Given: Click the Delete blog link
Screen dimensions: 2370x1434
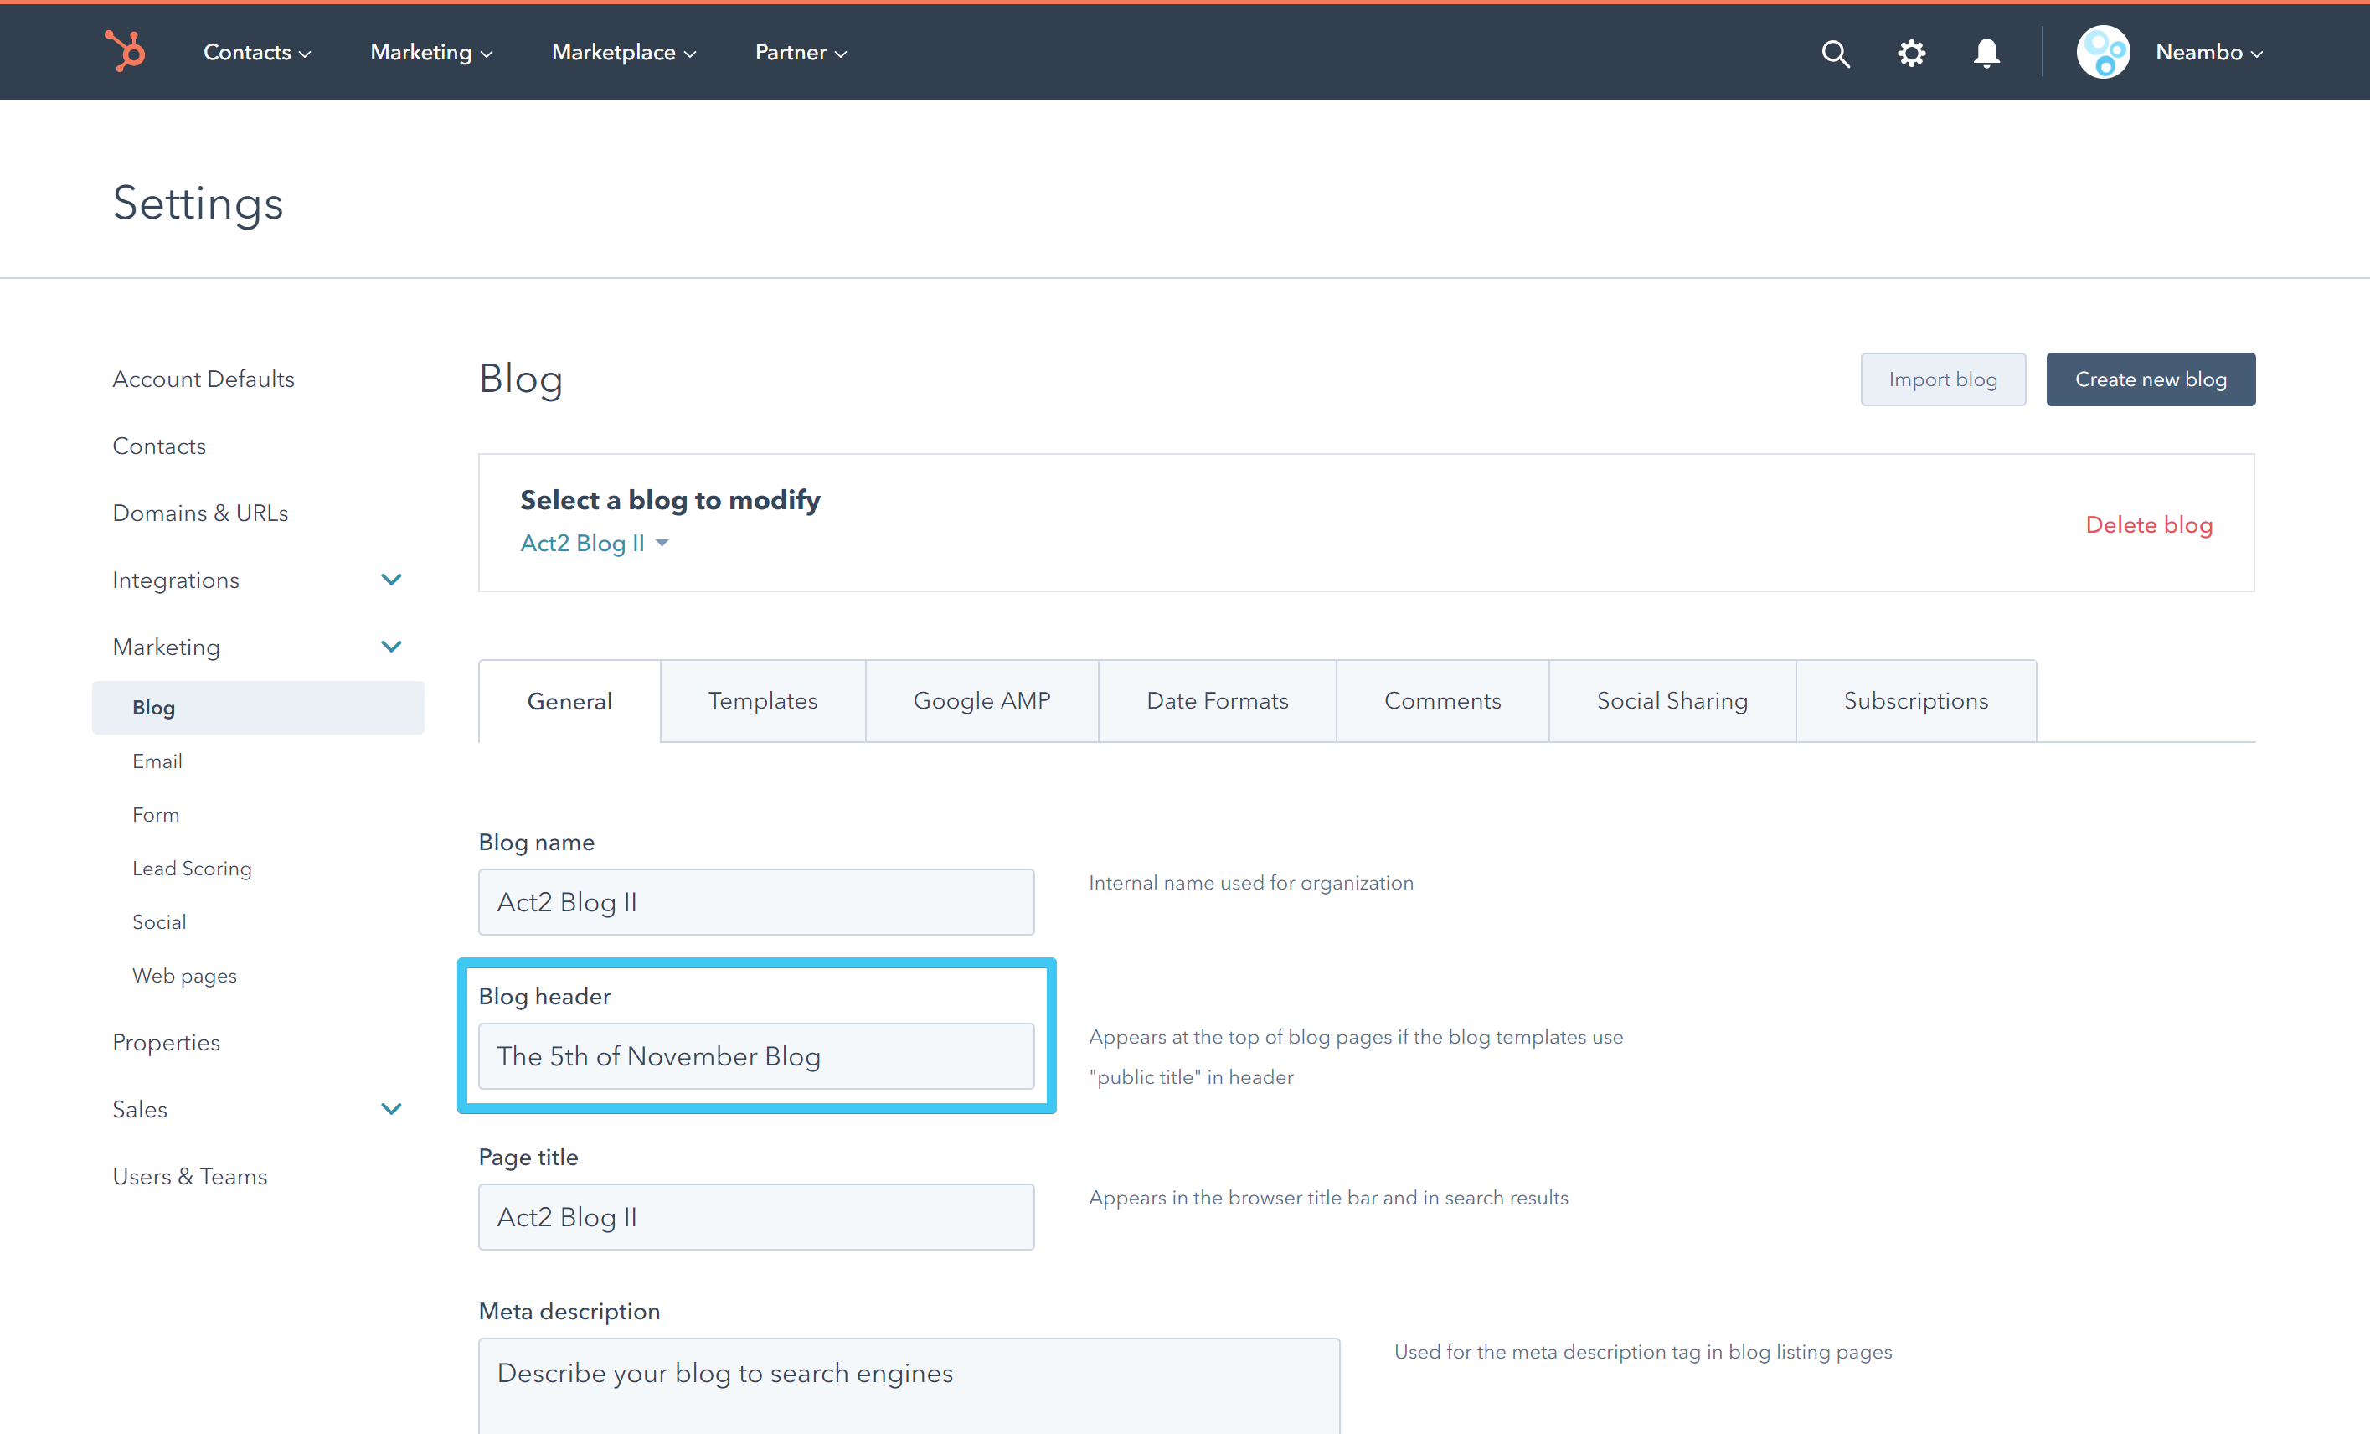Looking at the screenshot, I should coord(2148,525).
